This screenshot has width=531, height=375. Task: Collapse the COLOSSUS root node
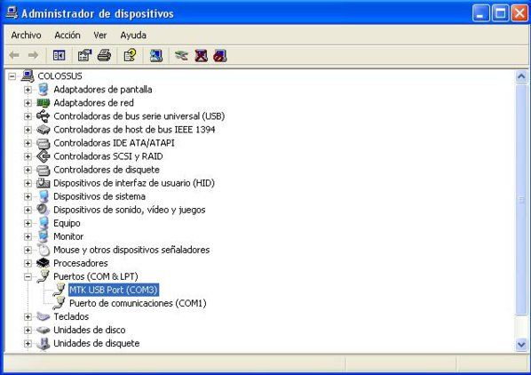tap(12, 76)
